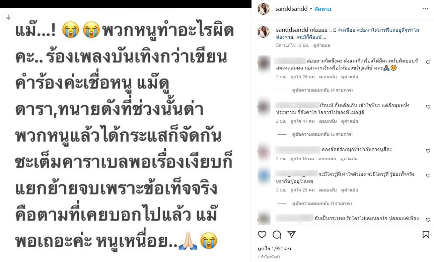Click the download arrow icon on the image
Screen dimensions: 434x262
coord(8,17)
